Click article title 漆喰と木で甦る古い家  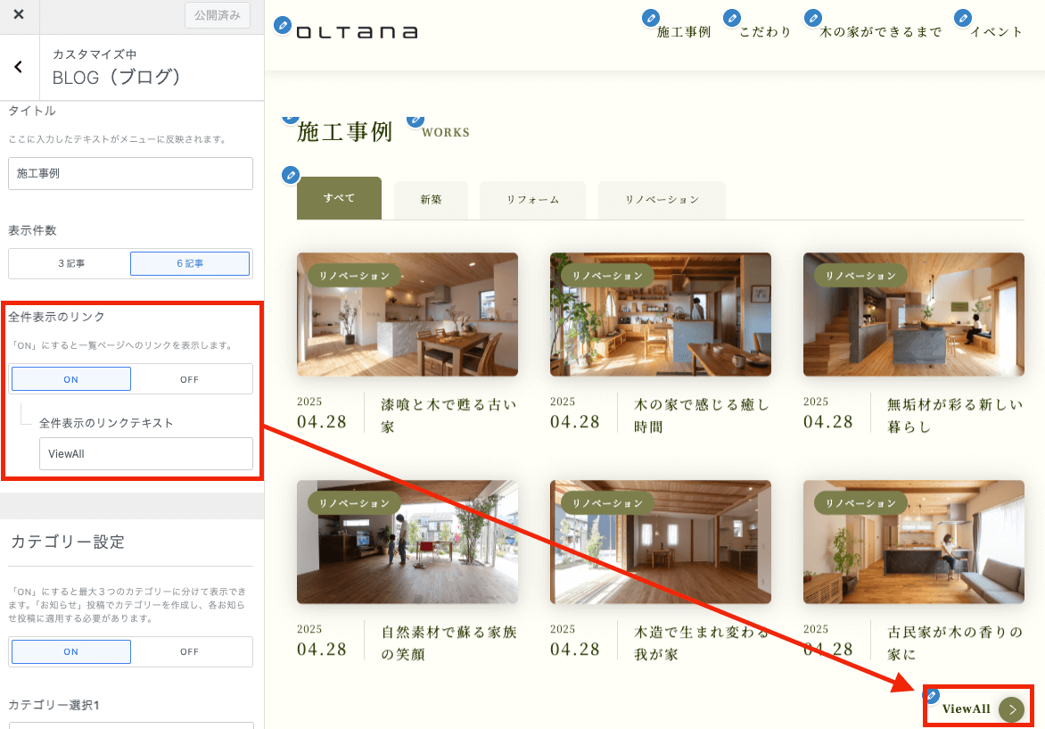click(x=448, y=416)
